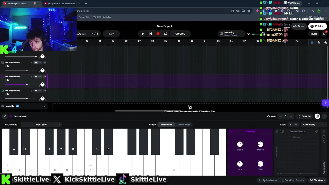Click the Save button
The width and height of the screenshot is (329, 185).
299,26
